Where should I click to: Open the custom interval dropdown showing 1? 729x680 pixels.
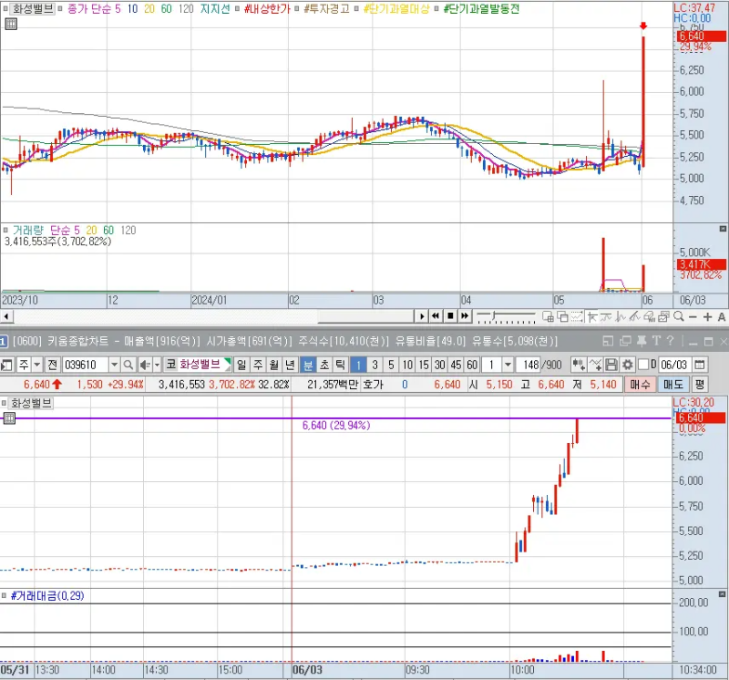pyautogui.click(x=508, y=365)
